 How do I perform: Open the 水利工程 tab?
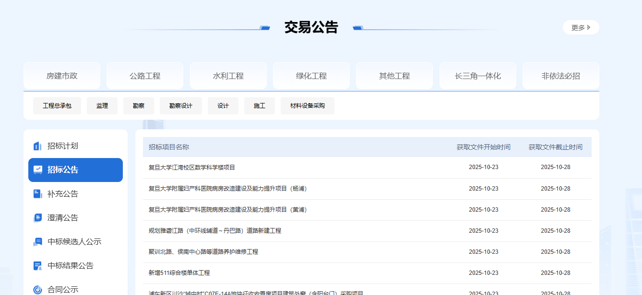228,76
